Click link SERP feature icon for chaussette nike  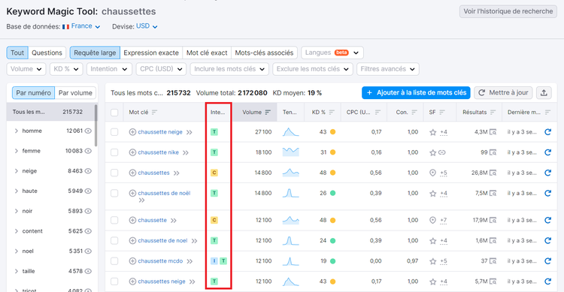tap(442, 152)
